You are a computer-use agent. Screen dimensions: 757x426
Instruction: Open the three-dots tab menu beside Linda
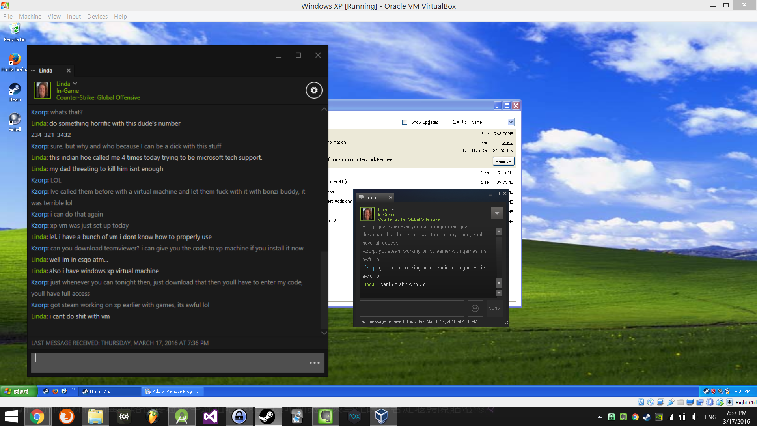33,71
